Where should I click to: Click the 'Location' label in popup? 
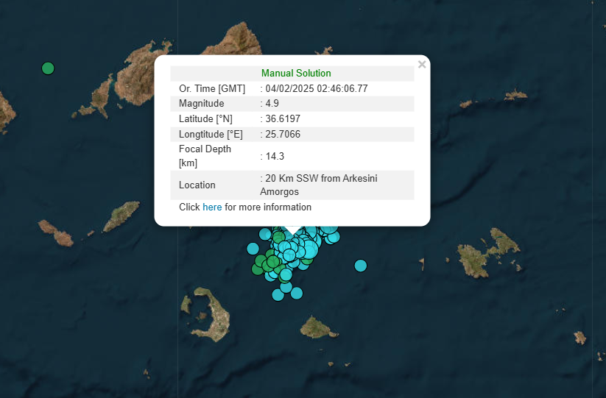pos(197,185)
